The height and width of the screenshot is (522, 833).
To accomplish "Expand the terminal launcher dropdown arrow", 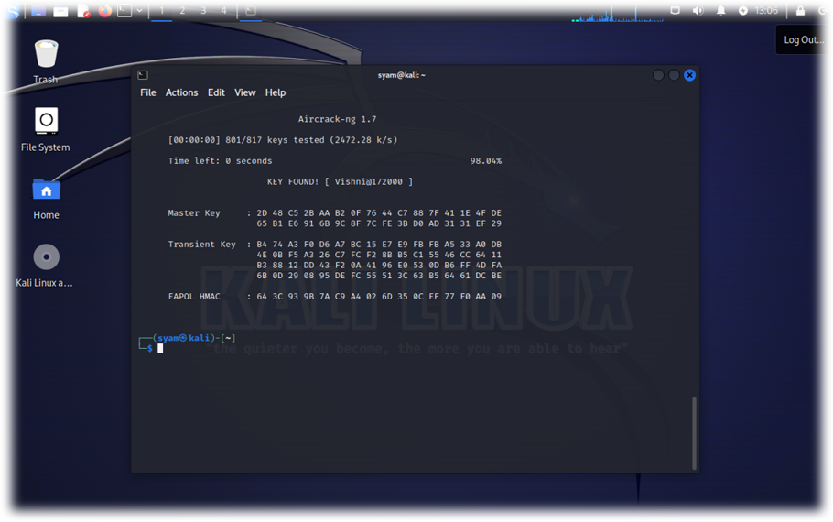I will point(139,11).
